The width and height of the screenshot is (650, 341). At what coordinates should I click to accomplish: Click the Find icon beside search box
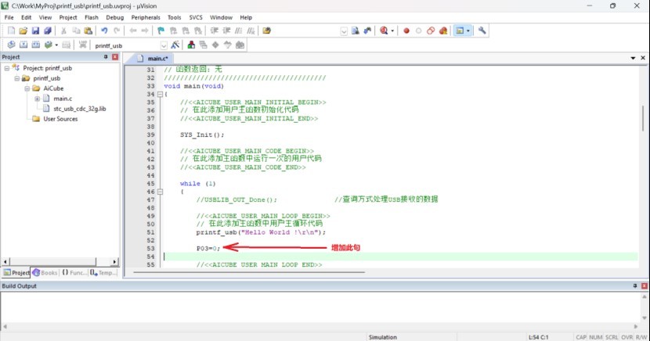click(356, 31)
